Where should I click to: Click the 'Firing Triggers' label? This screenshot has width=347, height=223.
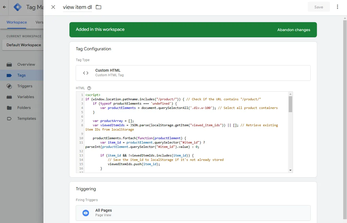pyautogui.click(x=87, y=200)
